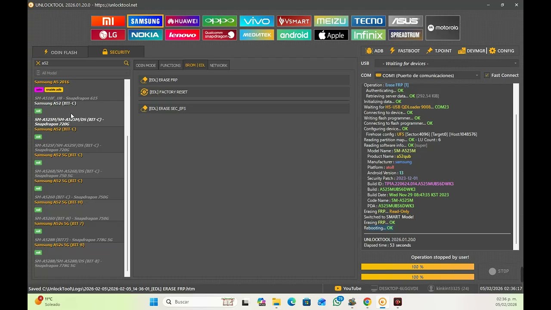This screenshot has height=310, width=551.
Task: Open the Android generic section
Action: click(294, 35)
